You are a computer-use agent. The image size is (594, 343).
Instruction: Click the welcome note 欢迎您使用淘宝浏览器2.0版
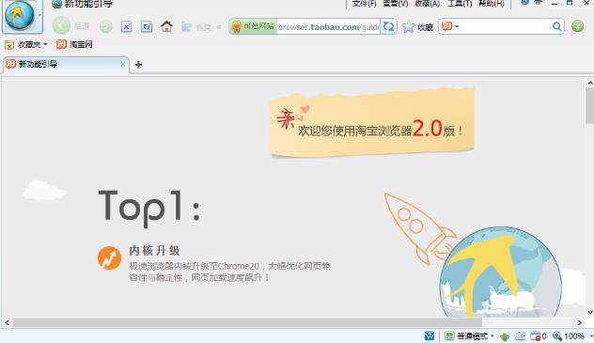click(x=371, y=123)
